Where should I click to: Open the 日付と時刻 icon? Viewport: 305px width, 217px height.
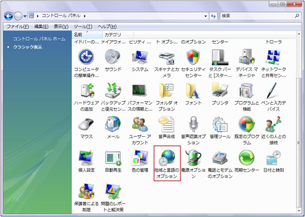(273, 158)
